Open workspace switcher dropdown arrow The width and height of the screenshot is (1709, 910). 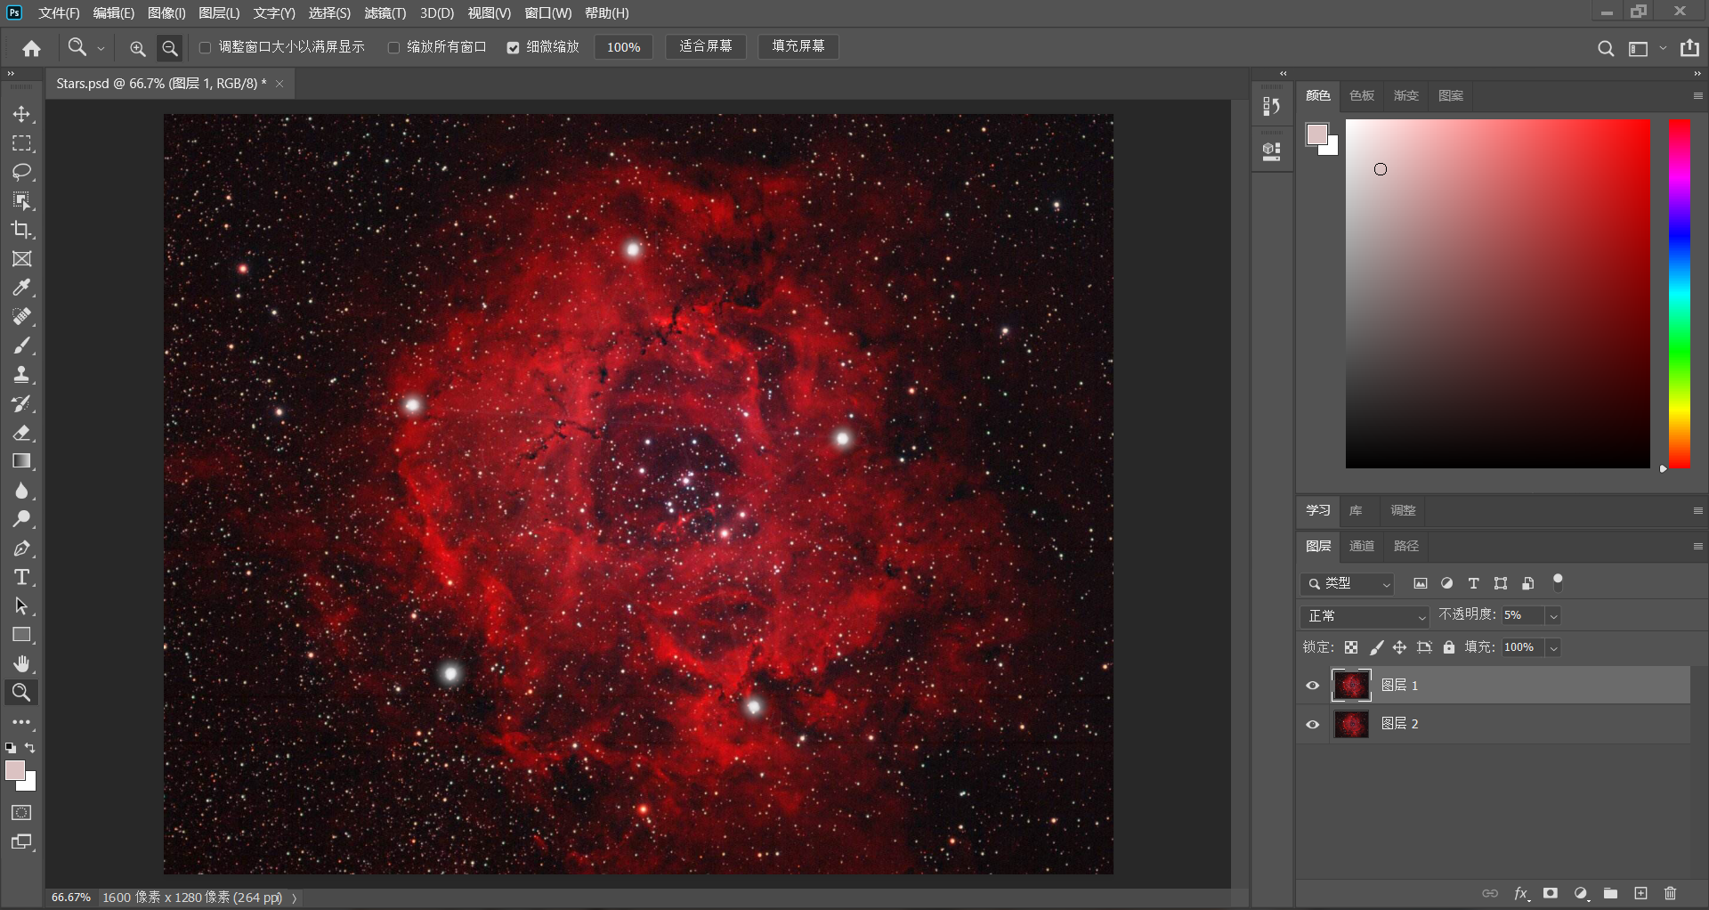point(1663,48)
